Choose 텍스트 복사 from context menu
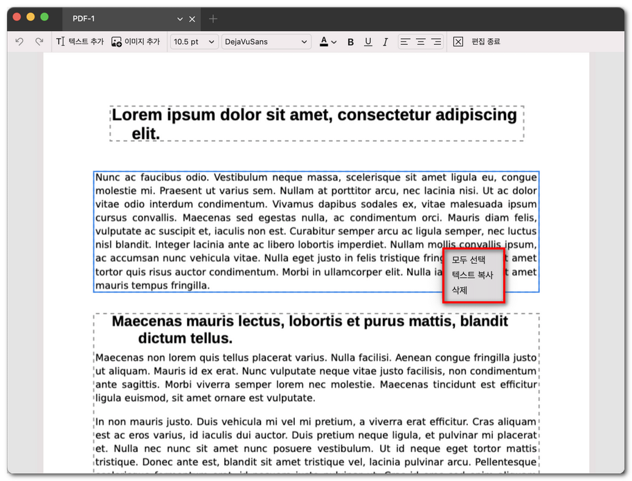The height and width of the screenshot is (481, 632). pyautogui.click(x=472, y=275)
